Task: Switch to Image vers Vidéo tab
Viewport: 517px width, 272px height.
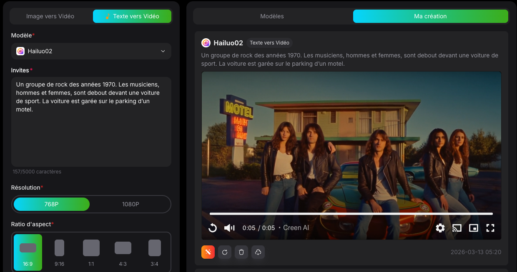Action: [50, 16]
